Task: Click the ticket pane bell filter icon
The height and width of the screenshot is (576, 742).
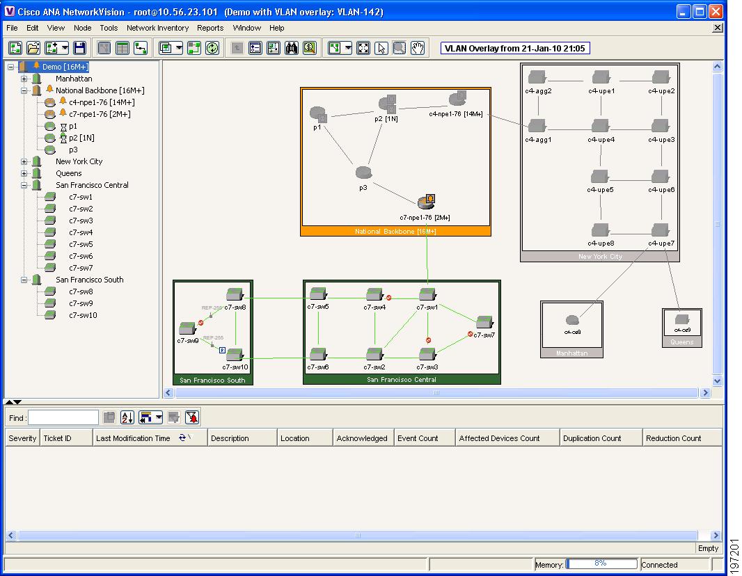Action: click(192, 417)
